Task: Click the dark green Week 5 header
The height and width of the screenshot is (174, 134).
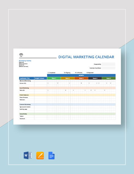Action: click(109, 78)
